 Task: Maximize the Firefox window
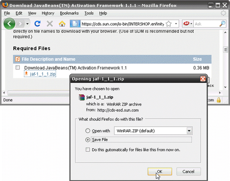(x=218, y=6)
